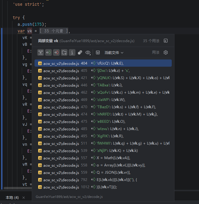Toggle preview panel icon
Viewport: 199px width, 204px height.
(x=98, y=52)
